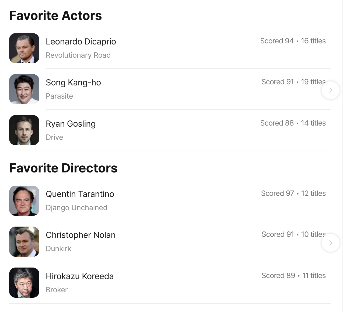The image size is (343, 312).
Task: Click the photo thumbnail beside Song Kang-ho
Action: tap(24, 89)
